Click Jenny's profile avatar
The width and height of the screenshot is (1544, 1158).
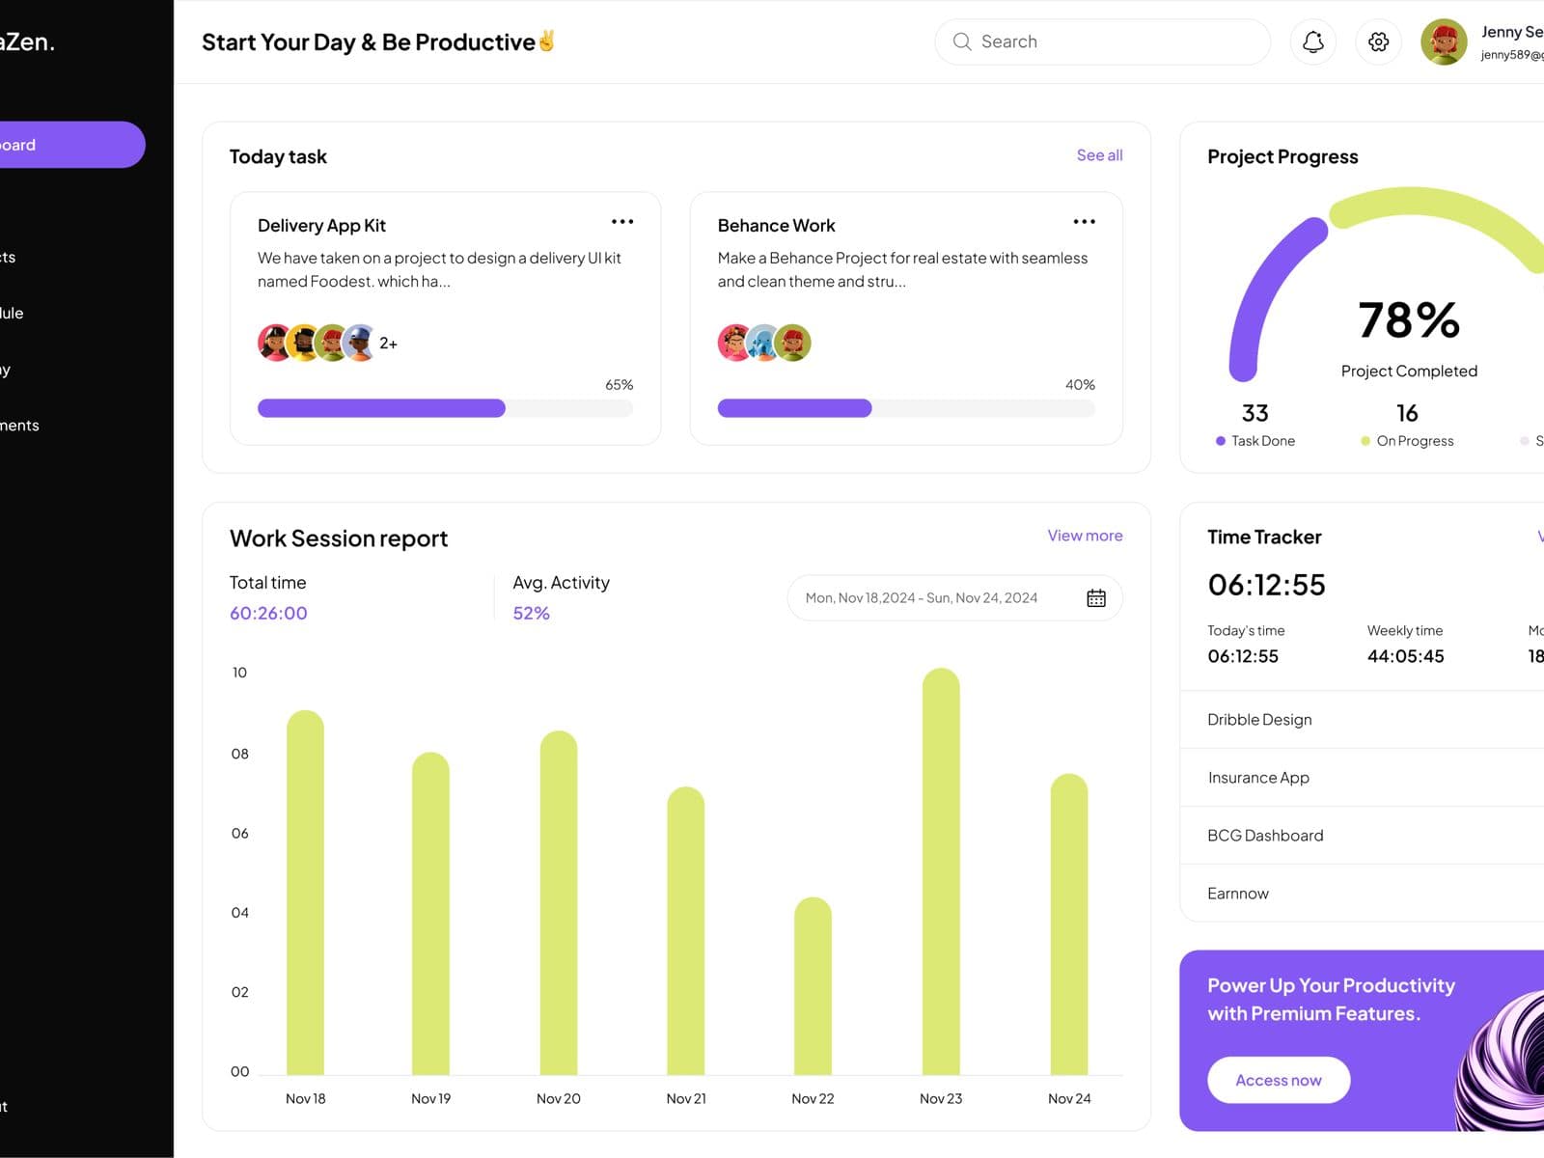[x=1444, y=41]
